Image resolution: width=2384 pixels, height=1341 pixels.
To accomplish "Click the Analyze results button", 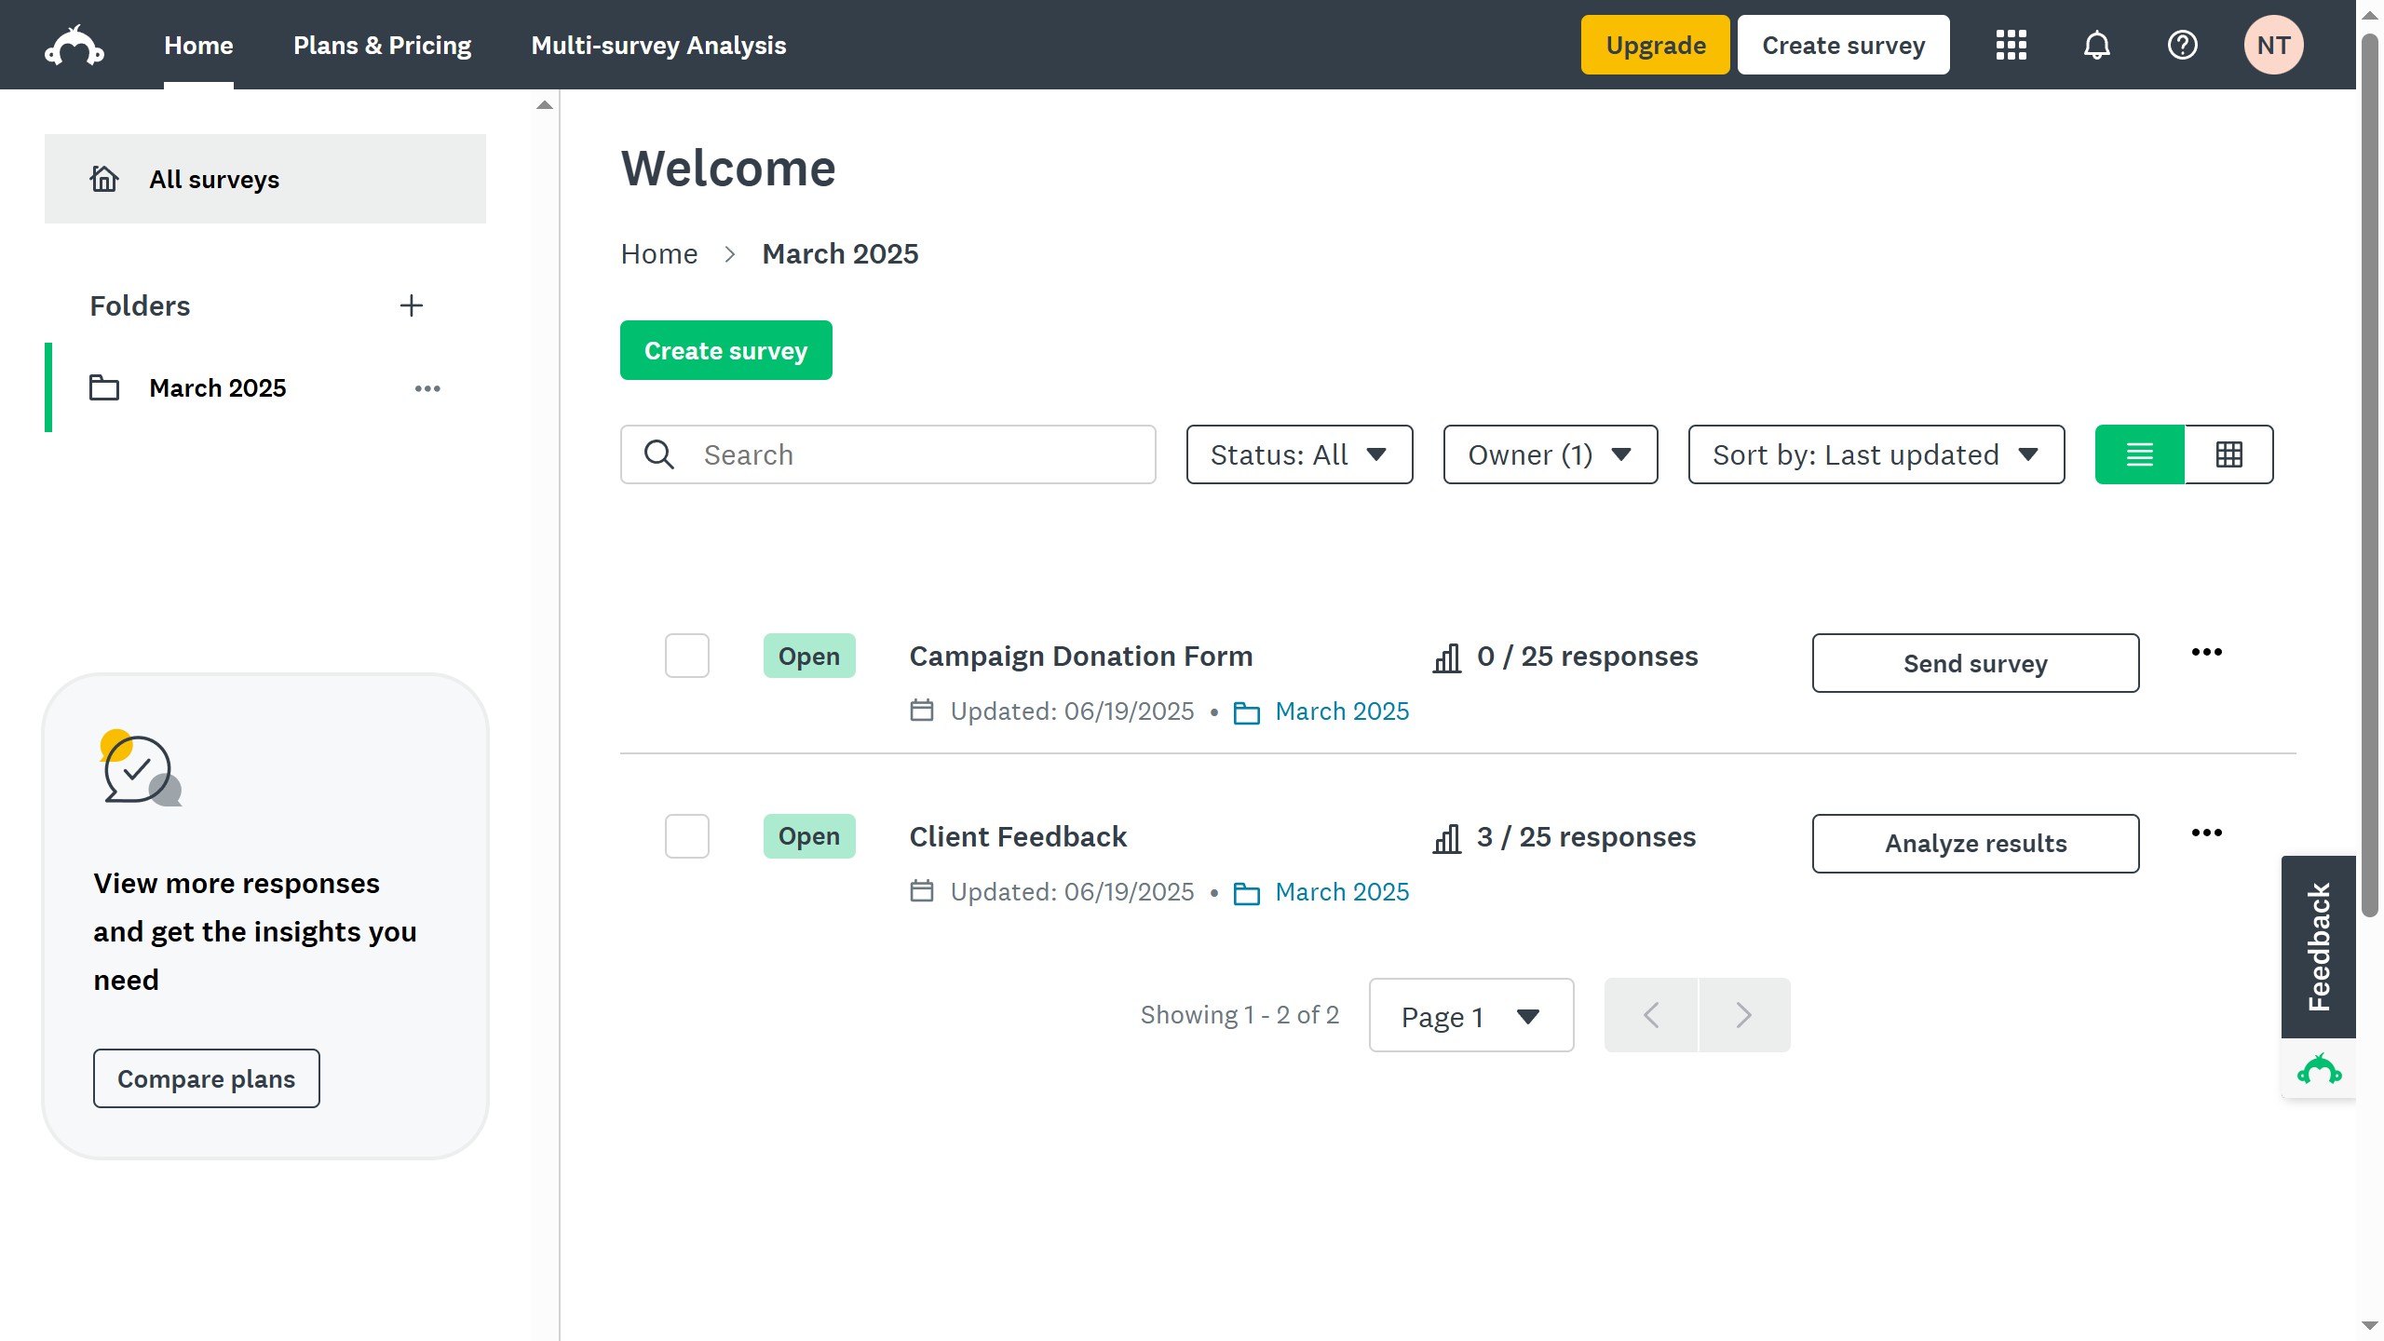I will [1975, 844].
